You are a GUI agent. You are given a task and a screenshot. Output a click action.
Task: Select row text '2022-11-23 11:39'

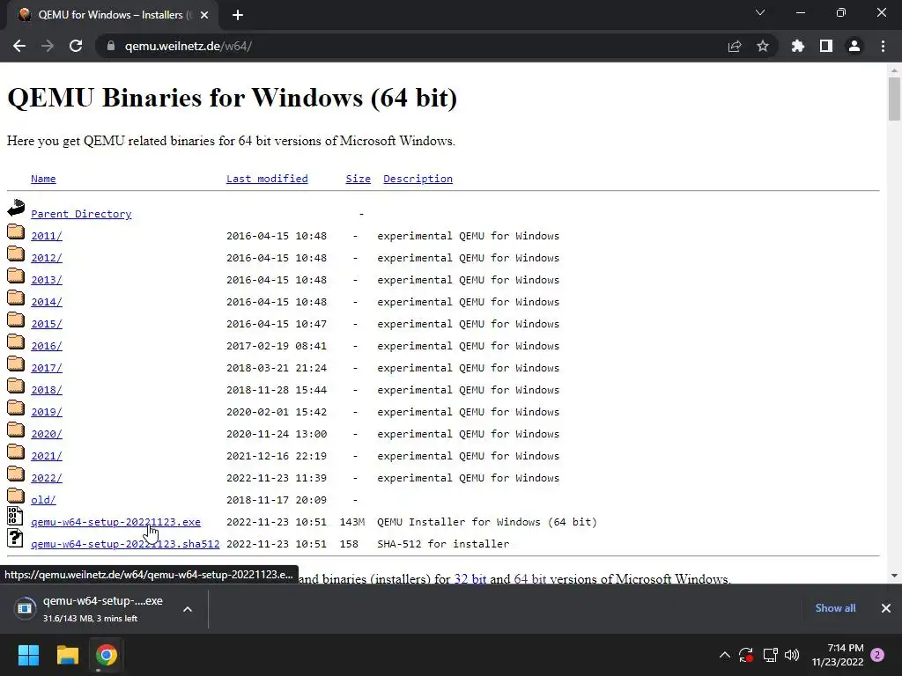(x=276, y=478)
